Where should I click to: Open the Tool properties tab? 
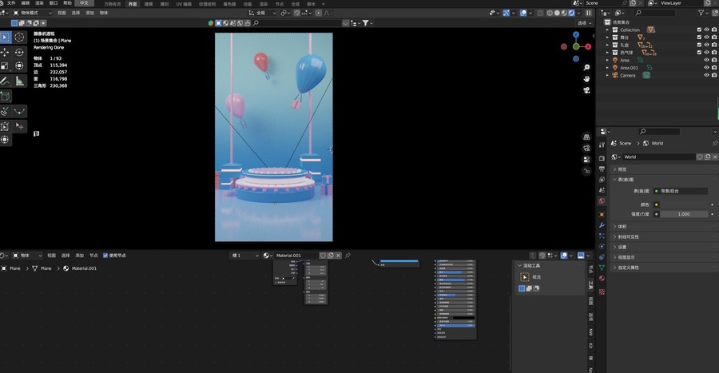(x=602, y=145)
